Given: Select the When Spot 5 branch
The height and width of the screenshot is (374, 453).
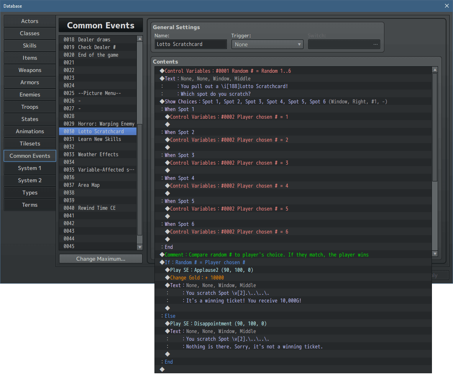Looking at the screenshot, I should (x=293, y=201).
